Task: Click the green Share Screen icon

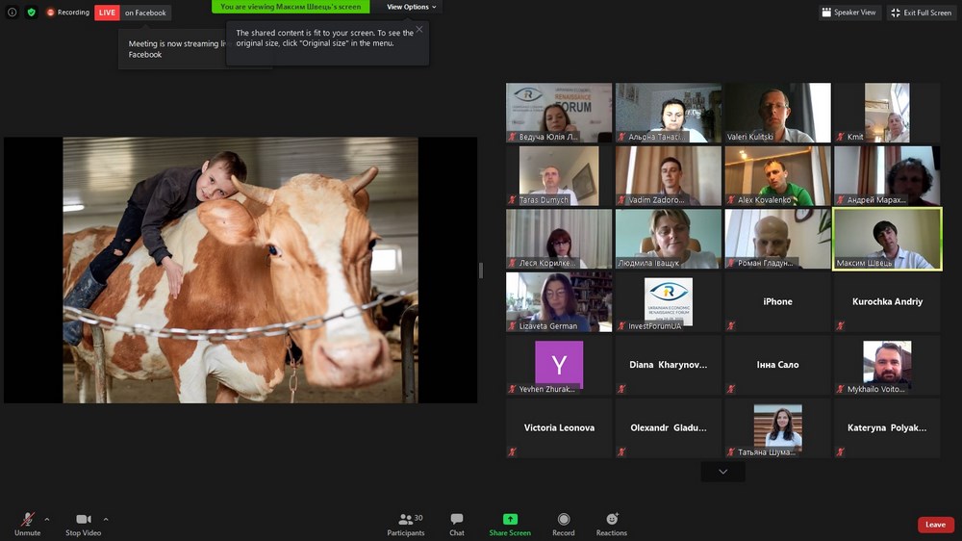Action: [510, 520]
